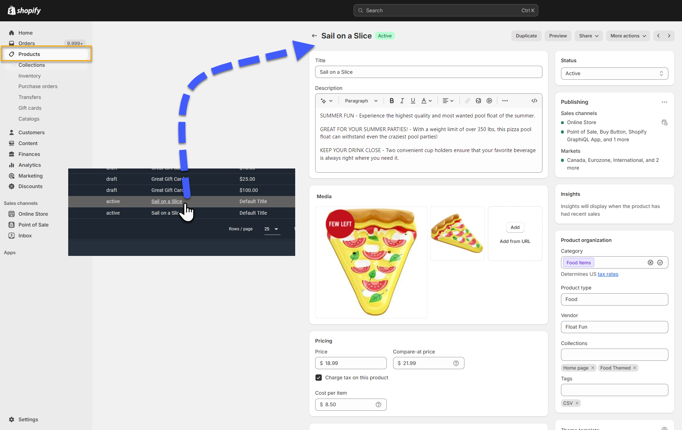This screenshot has height=430, width=682.
Task: Click the insert image icon in editor
Action: pyautogui.click(x=478, y=101)
